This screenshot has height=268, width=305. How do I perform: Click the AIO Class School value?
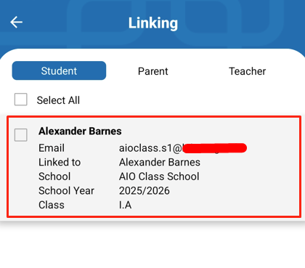pos(159,176)
